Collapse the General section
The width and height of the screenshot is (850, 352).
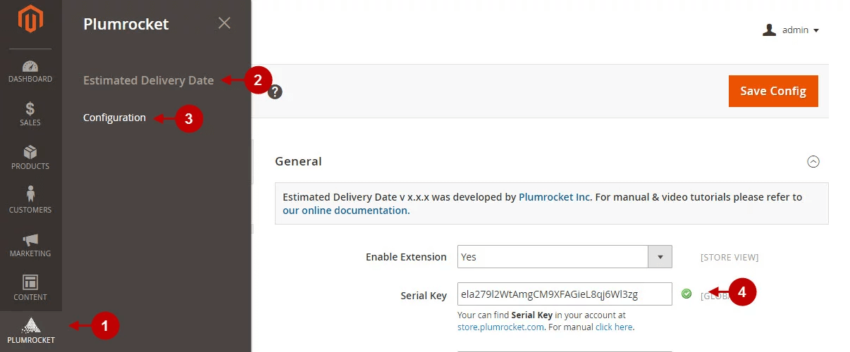click(813, 161)
